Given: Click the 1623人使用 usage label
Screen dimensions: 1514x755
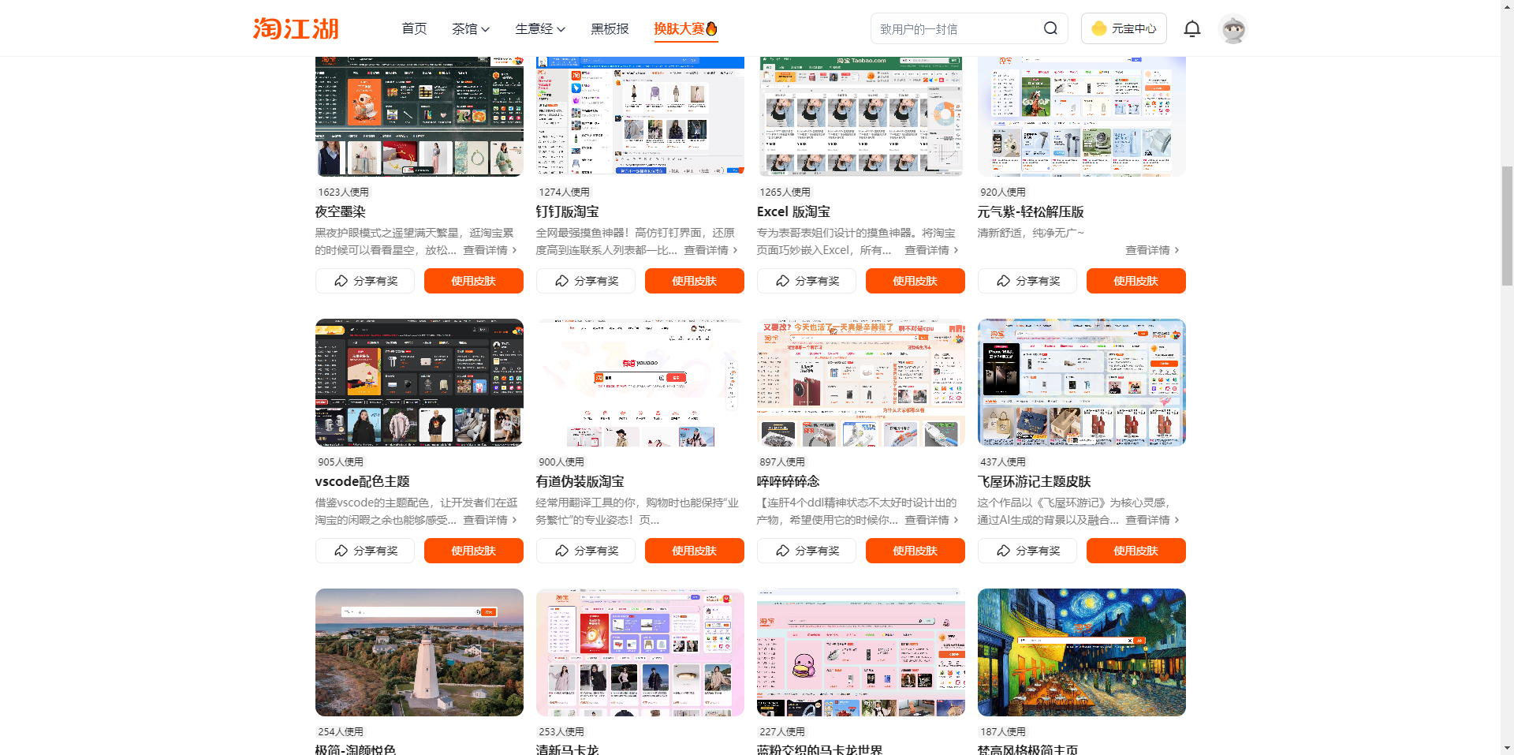Looking at the screenshot, I should pyautogui.click(x=343, y=192).
